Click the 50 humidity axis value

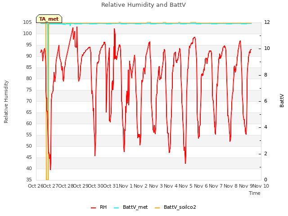29,146
